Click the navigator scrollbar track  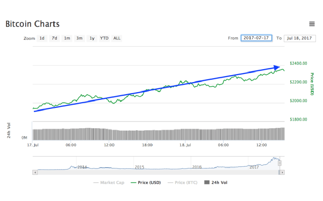158,172
